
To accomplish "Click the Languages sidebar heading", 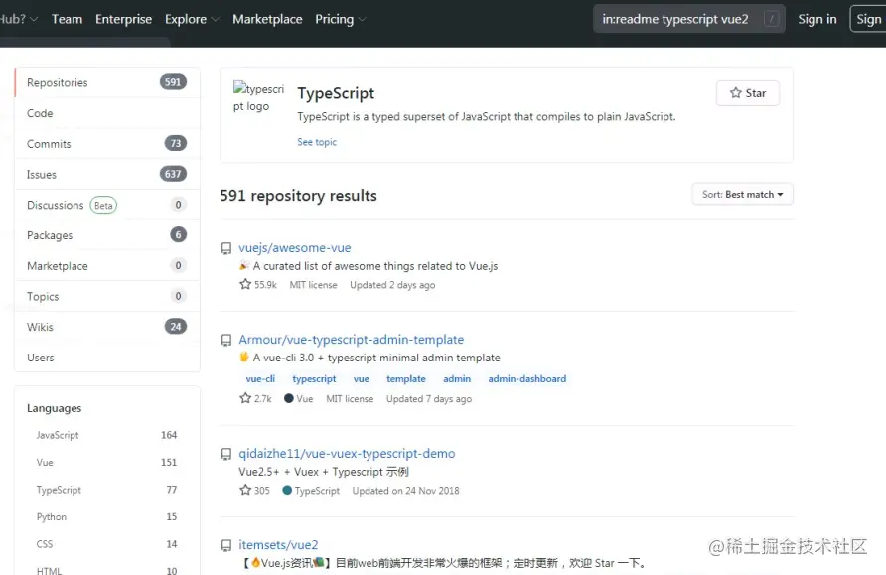I will (x=55, y=408).
